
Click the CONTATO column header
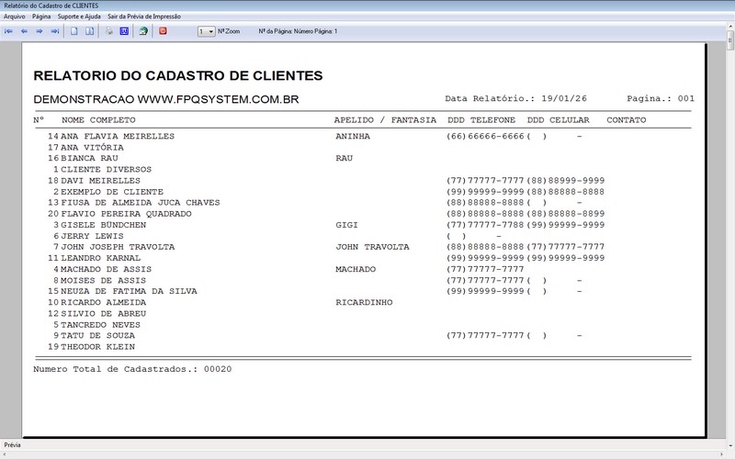click(x=627, y=120)
